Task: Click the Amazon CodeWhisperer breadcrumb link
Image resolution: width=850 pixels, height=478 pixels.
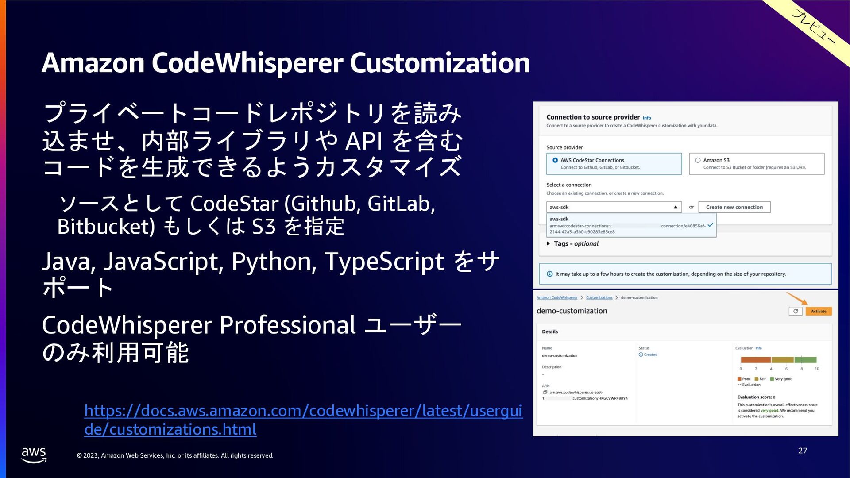Action: click(557, 297)
